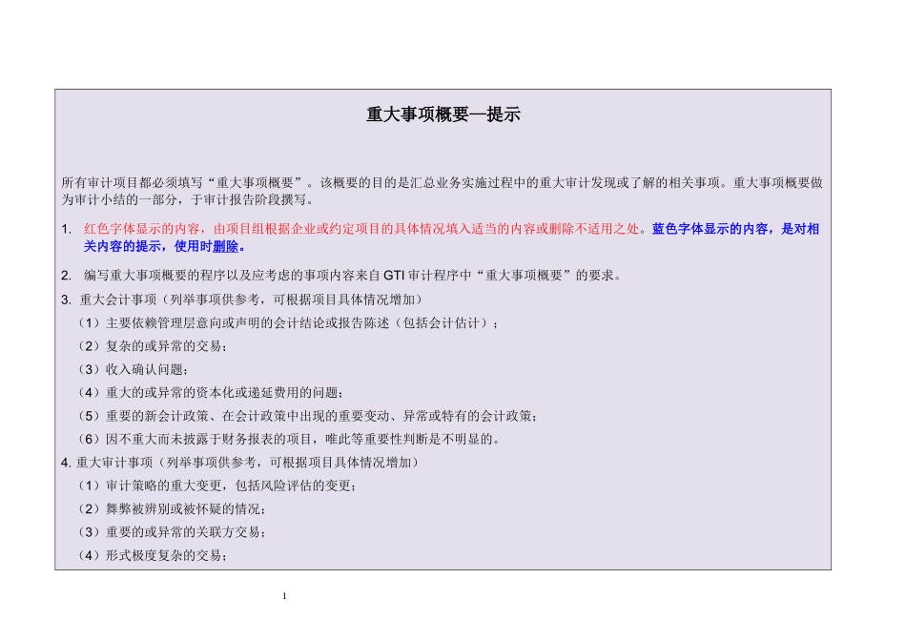Click the heading 4. 重大审计事项

click(239, 463)
